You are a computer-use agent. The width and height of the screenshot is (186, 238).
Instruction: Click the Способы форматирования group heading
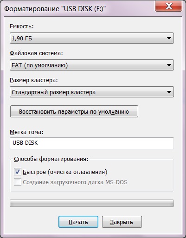tap(51, 159)
